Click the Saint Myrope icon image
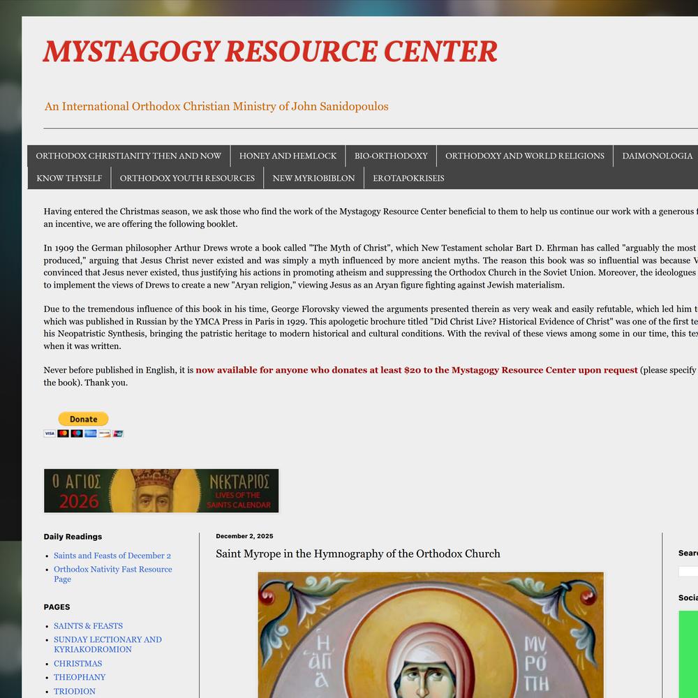This screenshot has height=698, width=698. pyautogui.click(x=431, y=634)
